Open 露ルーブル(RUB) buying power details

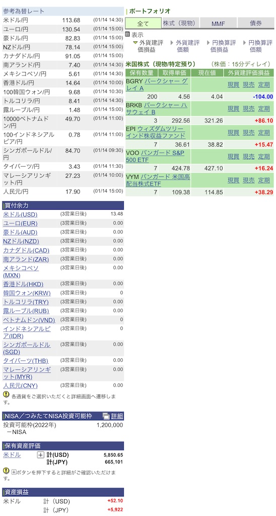[x=26, y=311]
